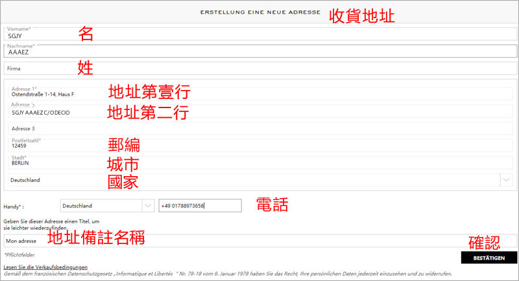Click the empty Firma field
This screenshot has width=519, height=281.
(x=260, y=69)
